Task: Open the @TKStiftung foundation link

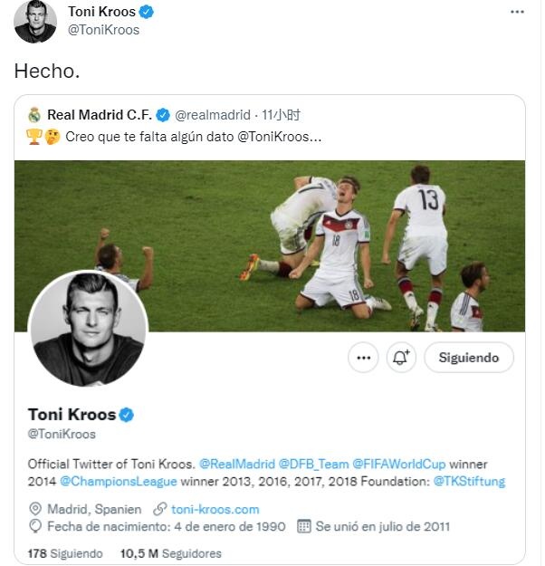Action: point(469,481)
